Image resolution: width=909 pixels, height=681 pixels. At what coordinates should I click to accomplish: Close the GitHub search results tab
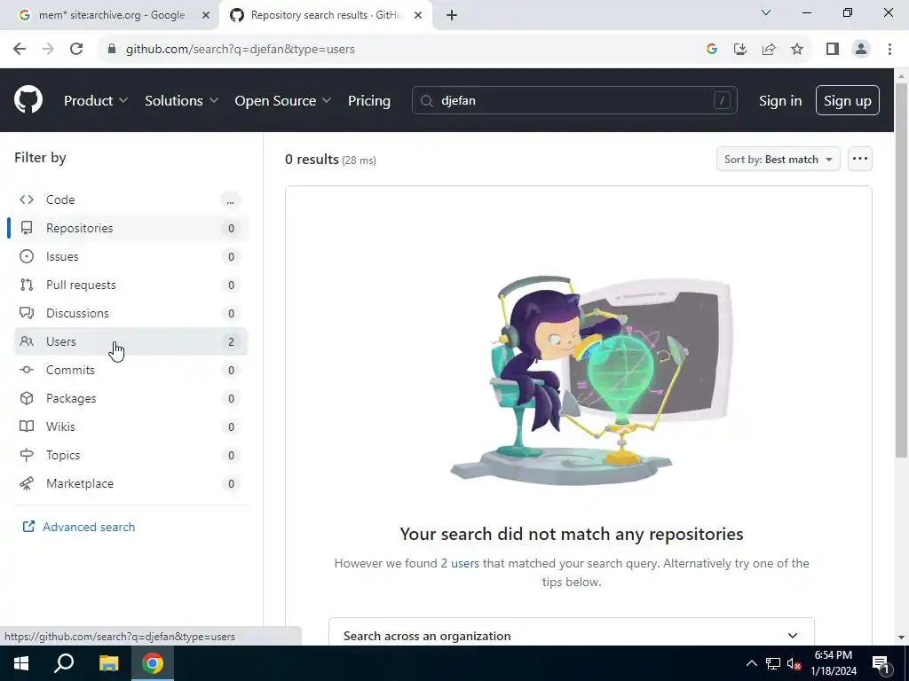click(418, 15)
